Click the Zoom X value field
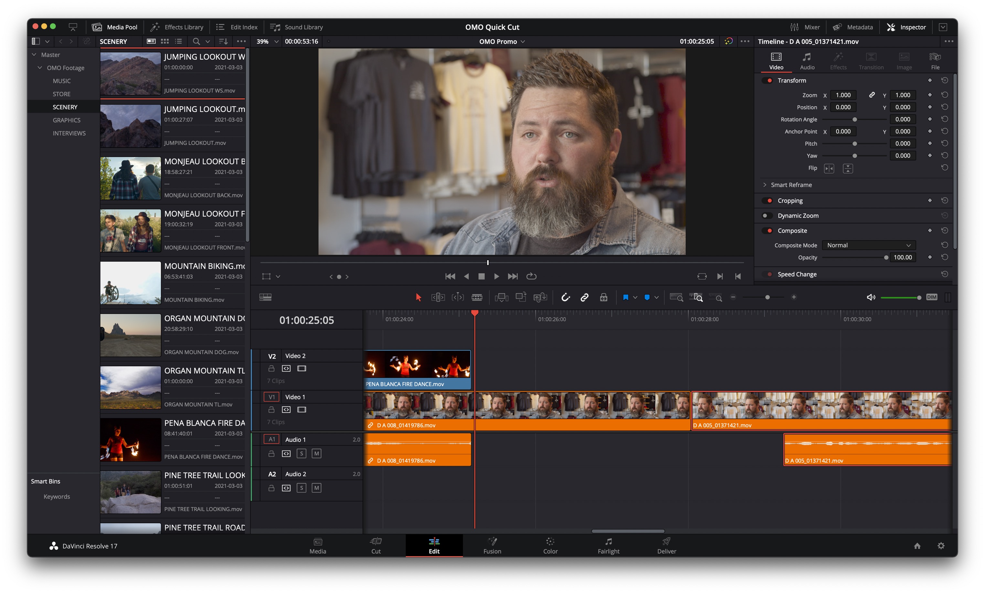This screenshot has width=985, height=593. click(x=843, y=95)
